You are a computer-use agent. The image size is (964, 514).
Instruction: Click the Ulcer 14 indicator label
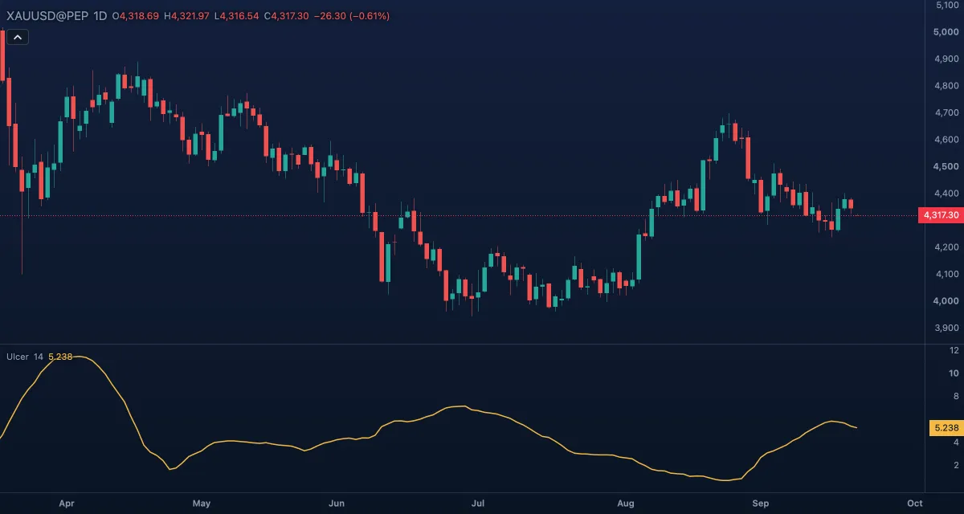25,357
